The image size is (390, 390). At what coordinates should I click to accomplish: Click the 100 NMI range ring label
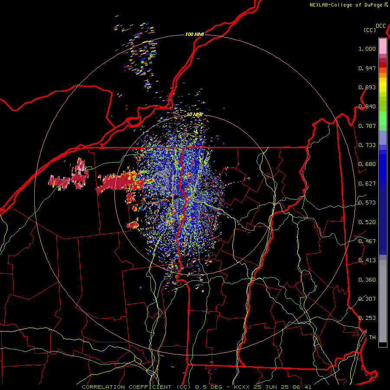(195, 34)
